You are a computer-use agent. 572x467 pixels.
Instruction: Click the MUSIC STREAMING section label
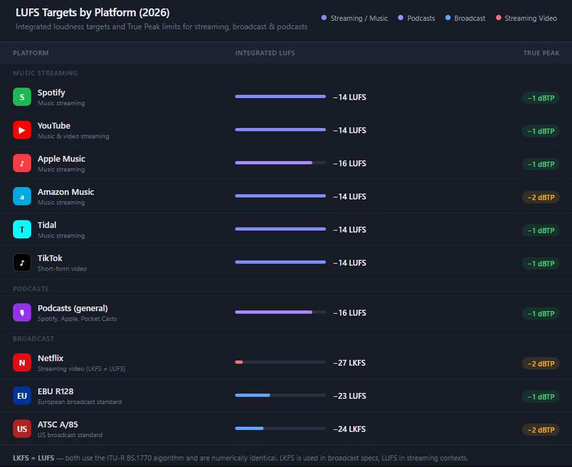tap(45, 73)
